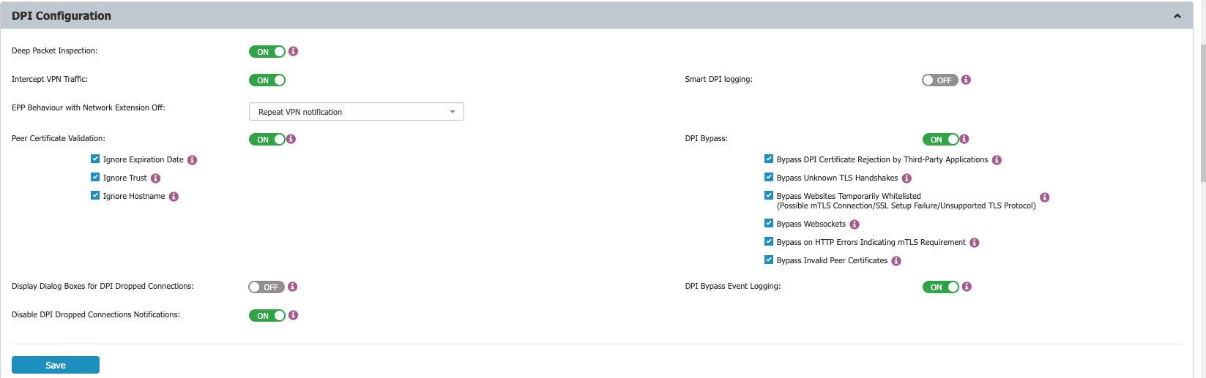This screenshot has height=378, width=1206.
Task: Uncheck Bypass Websites Temporarily Whitelisted checkbox
Action: click(769, 195)
